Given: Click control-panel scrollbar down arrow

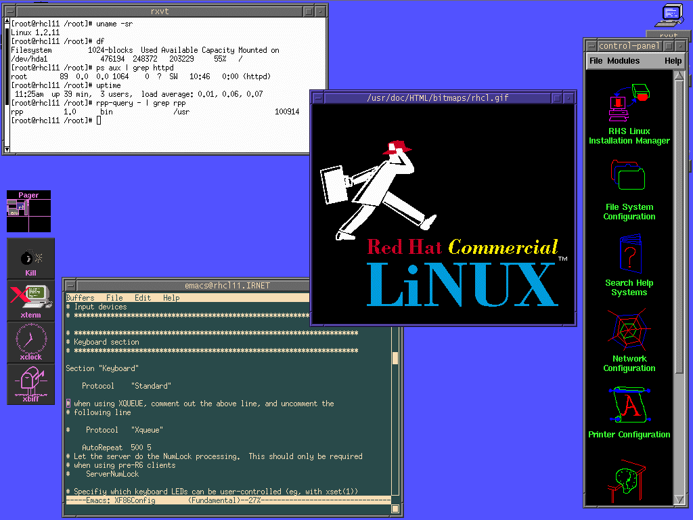Looking at the screenshot, I should tap(679, 499).
